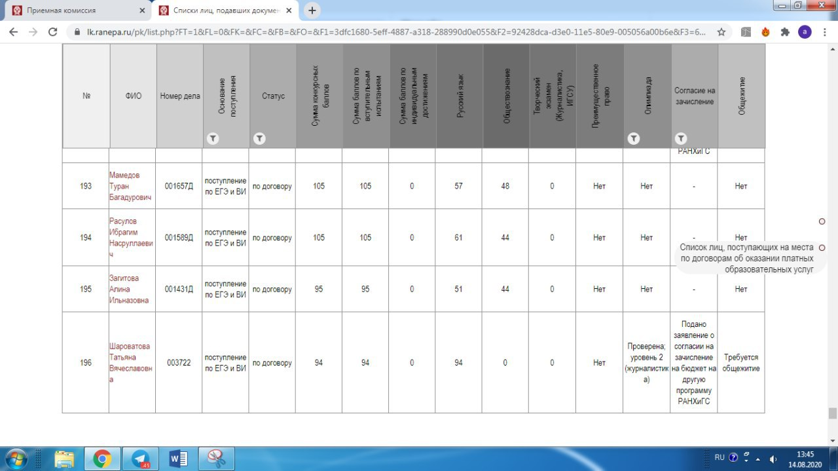Click the flame extension icon in toolbar

coord(765,31)
